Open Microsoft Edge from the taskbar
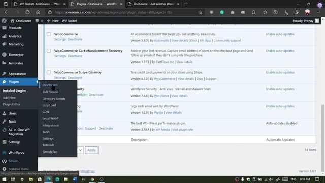The width and height of the screenshot is (325, 183). 49,179
